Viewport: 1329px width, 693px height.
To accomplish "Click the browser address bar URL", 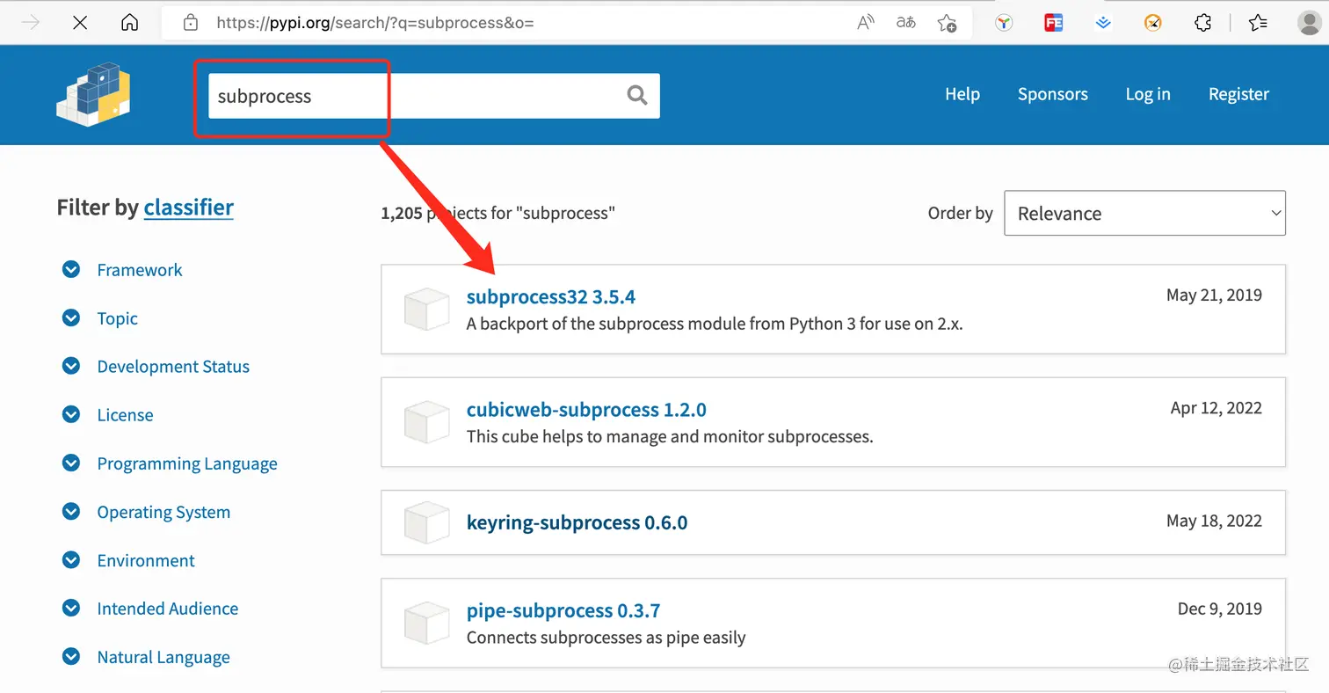I will (x=375, y=24).
